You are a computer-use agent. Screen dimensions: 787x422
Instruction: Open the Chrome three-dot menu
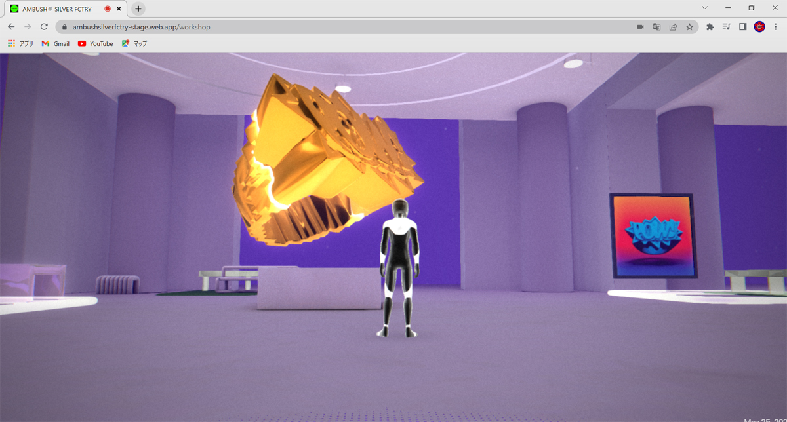coord(776,27)
